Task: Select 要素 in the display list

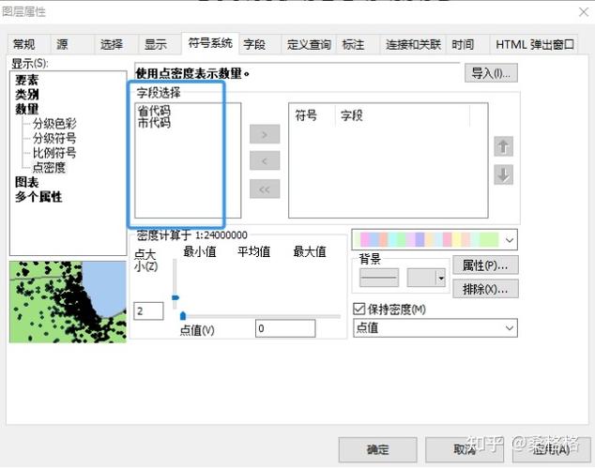Action: point(26,80)
